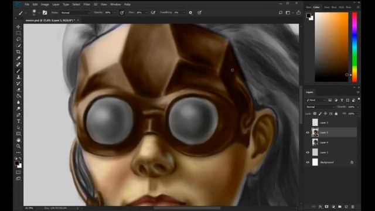This screenshot has height=211, width=375.
Task: Open the search icon in options bar
Action: tap(281, 12)
